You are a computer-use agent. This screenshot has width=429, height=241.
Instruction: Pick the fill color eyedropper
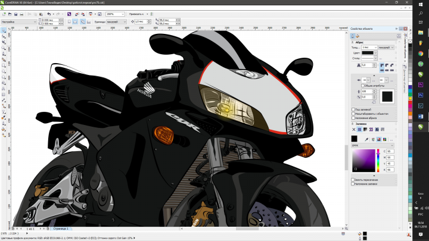pyautogui.click(x=366, y=139)
